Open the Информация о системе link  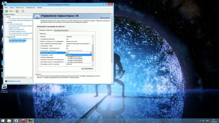14,81
